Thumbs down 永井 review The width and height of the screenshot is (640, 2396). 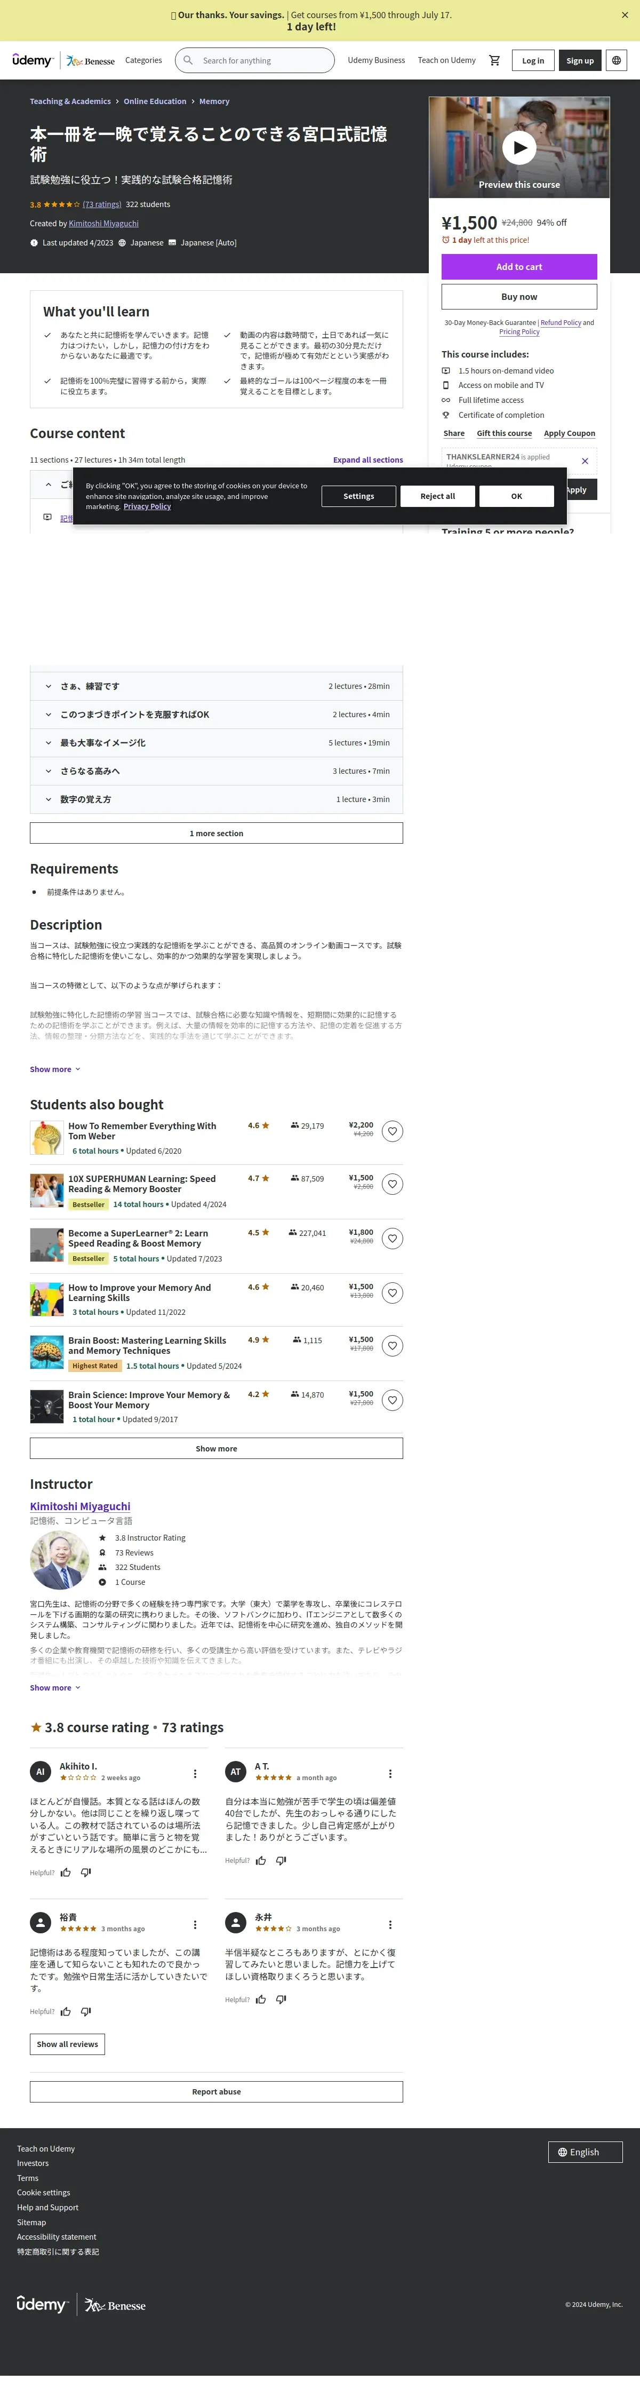click(281, 1999)
